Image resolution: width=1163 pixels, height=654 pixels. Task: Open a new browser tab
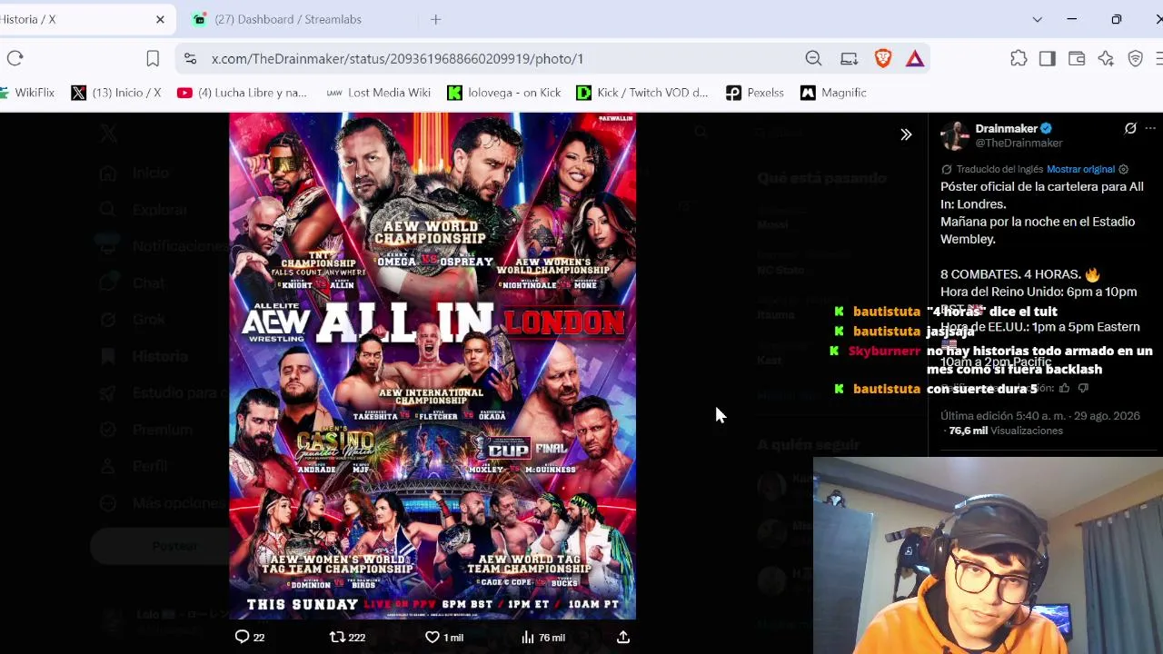(435, 19)
